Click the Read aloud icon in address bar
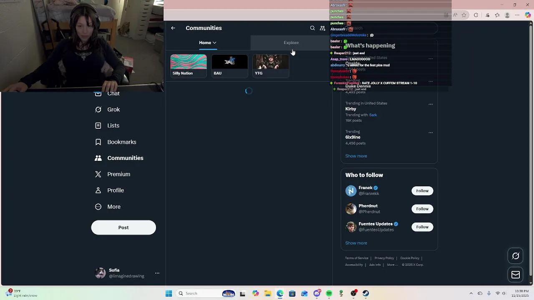Image resolution: width=534 pixels, height=300 pixels. [455, 15]
